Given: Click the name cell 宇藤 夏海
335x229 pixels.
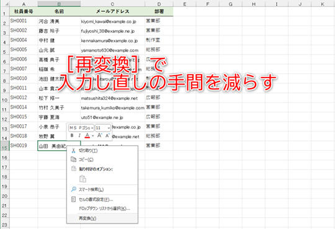Looking at the screenshot, I should coord(59,117).
